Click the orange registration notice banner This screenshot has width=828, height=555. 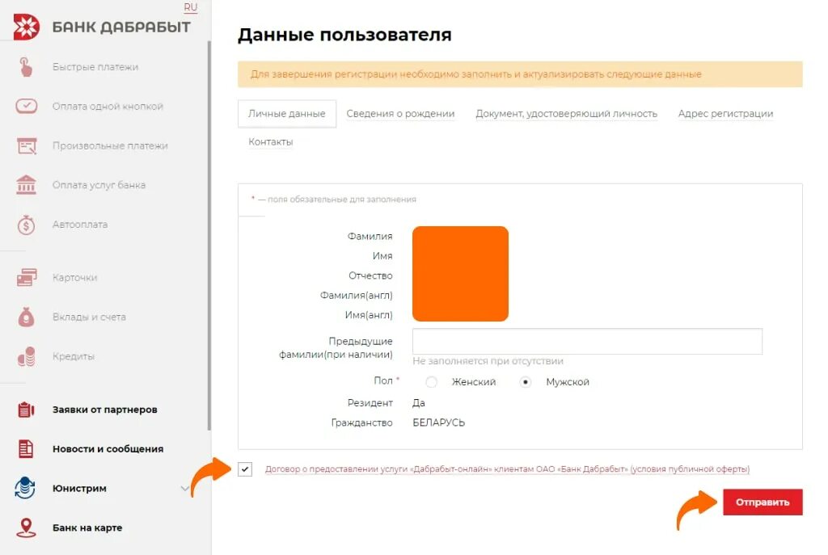coord(520,74)
